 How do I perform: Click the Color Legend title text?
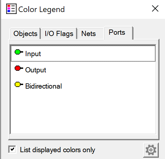click(x=41, y=9)
